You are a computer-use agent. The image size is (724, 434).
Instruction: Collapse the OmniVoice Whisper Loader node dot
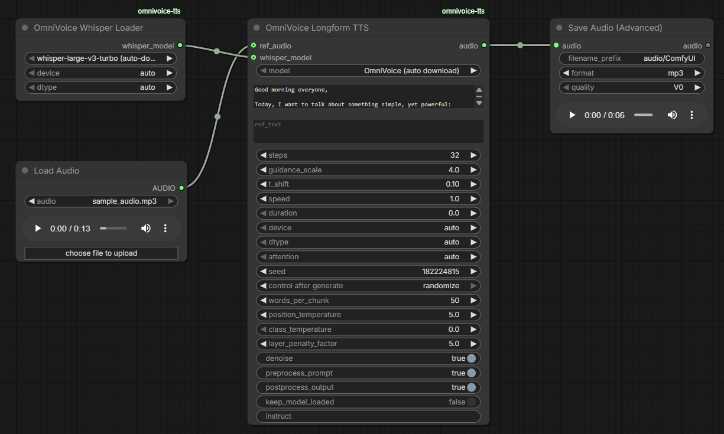(25, 28)
